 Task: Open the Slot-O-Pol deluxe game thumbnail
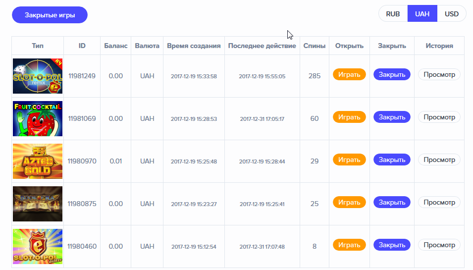(x=38, y=246)
